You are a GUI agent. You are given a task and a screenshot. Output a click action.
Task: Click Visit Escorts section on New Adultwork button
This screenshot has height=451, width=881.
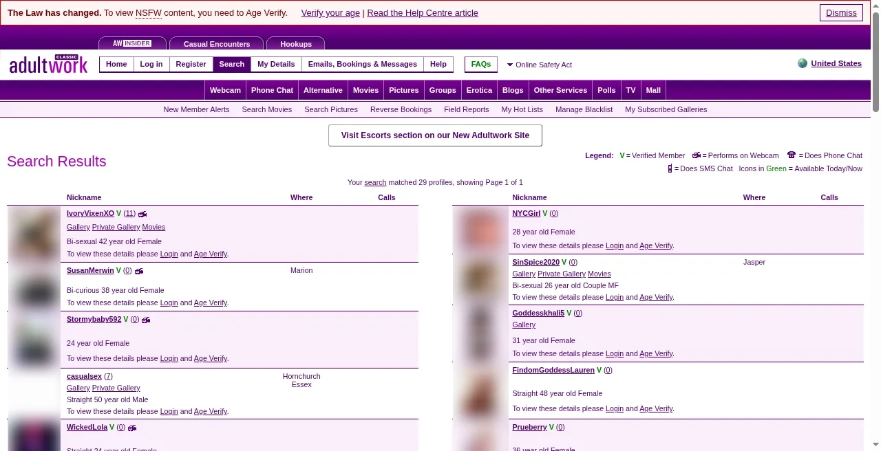coord(435,135)
